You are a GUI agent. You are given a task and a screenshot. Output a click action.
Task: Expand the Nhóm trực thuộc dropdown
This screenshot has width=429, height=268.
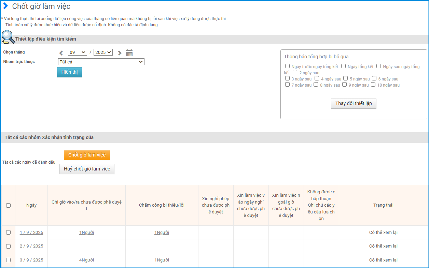[101, 62]
